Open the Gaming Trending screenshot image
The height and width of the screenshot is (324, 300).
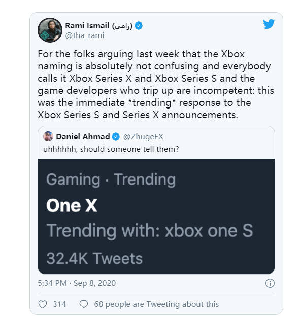(156, 217)
